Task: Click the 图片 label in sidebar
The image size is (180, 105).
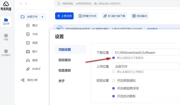Action: pos(35,52)
